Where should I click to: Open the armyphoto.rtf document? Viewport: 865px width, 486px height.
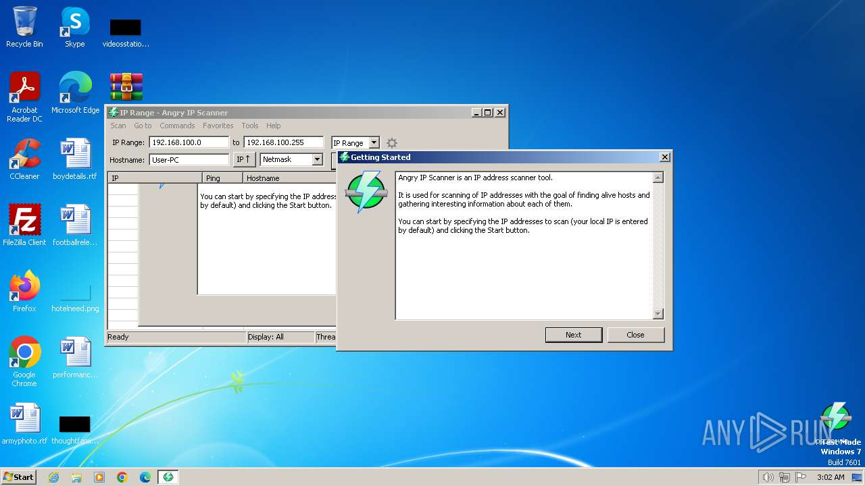24,423
